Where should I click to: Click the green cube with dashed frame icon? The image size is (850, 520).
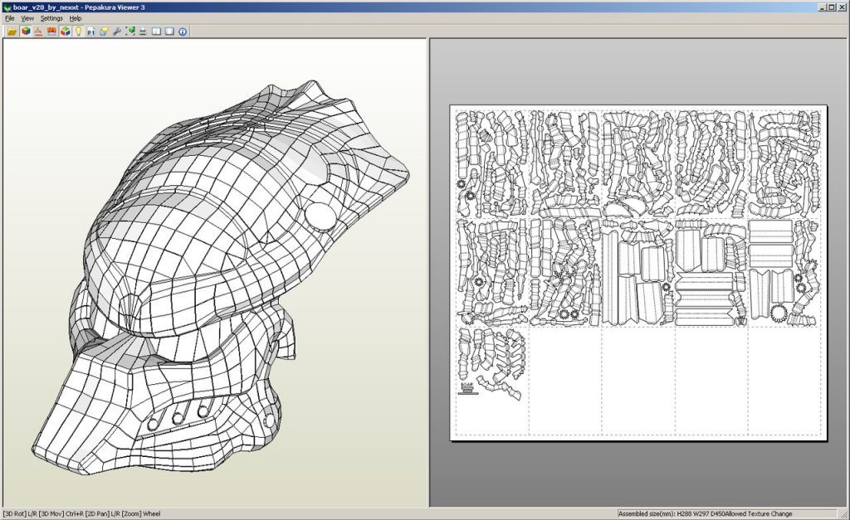[x=129, y=32]
